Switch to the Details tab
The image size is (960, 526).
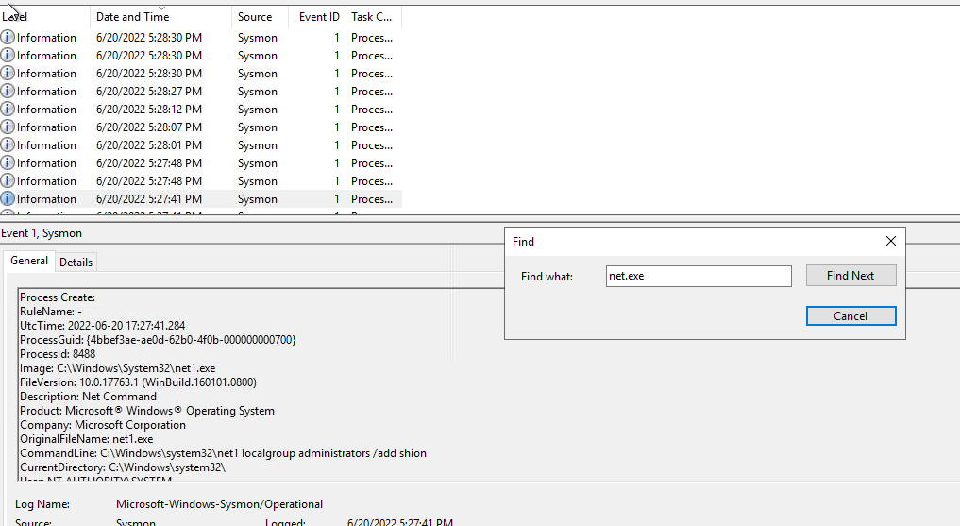[x=76, y=262]
